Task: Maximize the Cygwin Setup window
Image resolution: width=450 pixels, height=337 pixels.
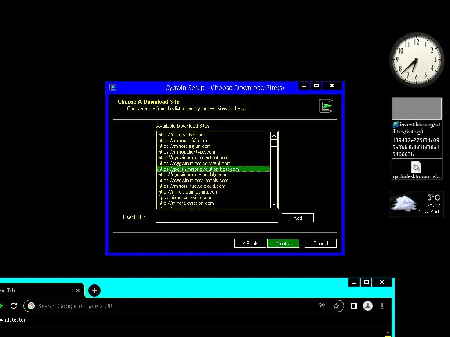Action: [316, 86]
